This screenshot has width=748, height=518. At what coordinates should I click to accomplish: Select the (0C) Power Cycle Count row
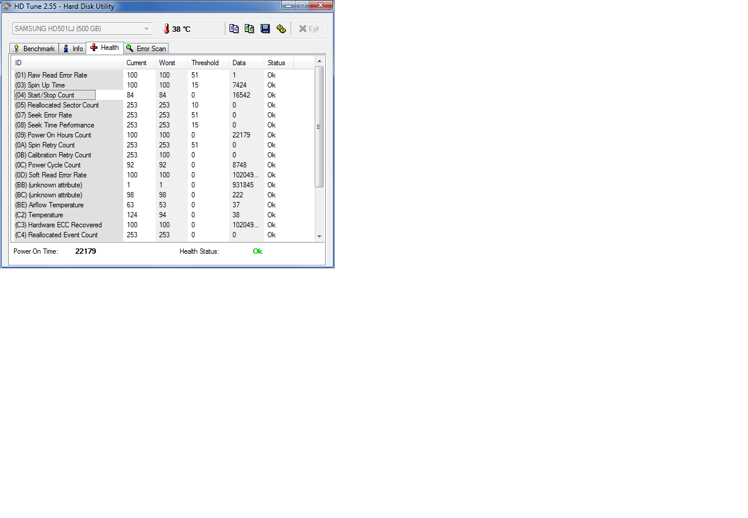(164, 165)
